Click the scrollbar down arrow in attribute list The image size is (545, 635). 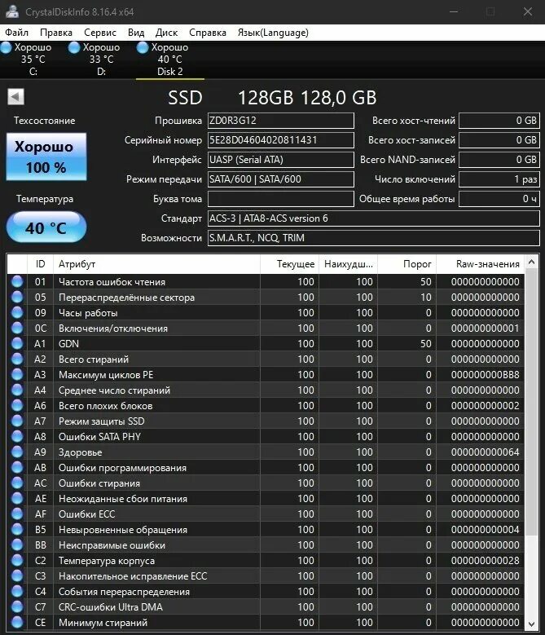click(x=532, y=624)
